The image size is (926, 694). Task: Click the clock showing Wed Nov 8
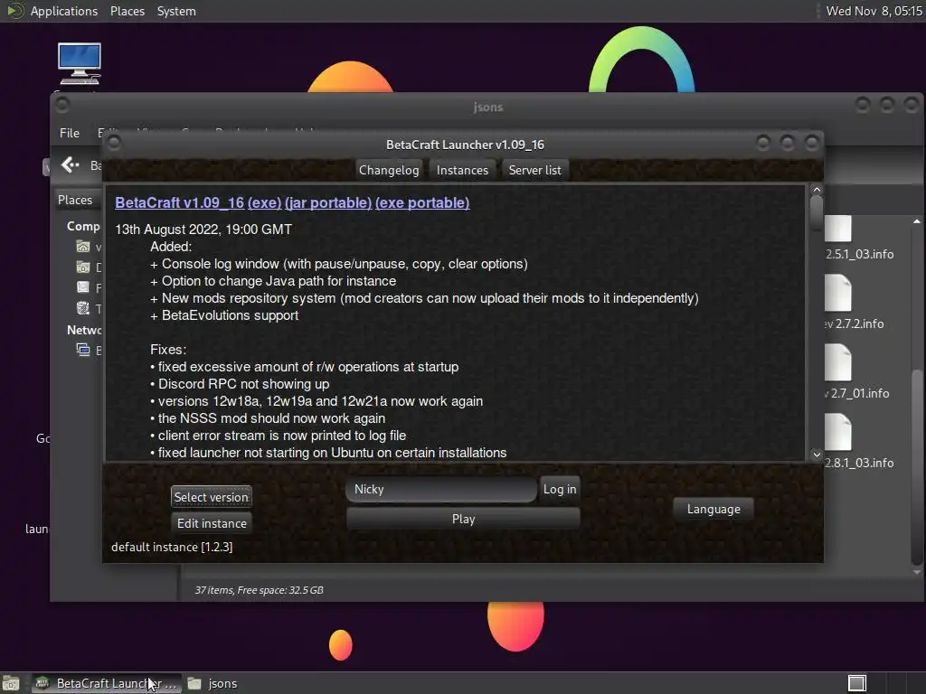874,11
